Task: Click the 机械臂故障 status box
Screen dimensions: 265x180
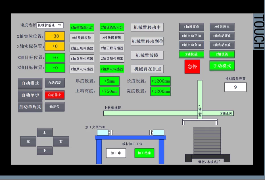Action: pyautogui.click(x=147, y=55)
